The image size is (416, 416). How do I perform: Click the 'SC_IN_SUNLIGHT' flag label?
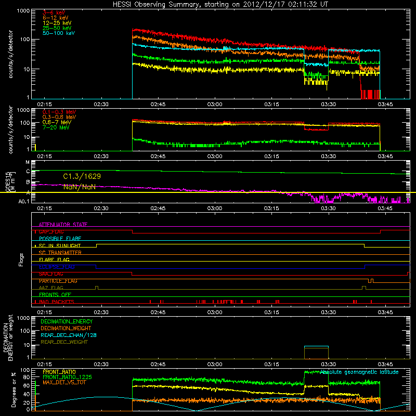(x=60, y=245)
